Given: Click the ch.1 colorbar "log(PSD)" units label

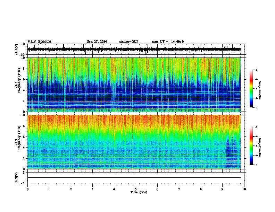Looking at the screenshot, I should 260,90.
